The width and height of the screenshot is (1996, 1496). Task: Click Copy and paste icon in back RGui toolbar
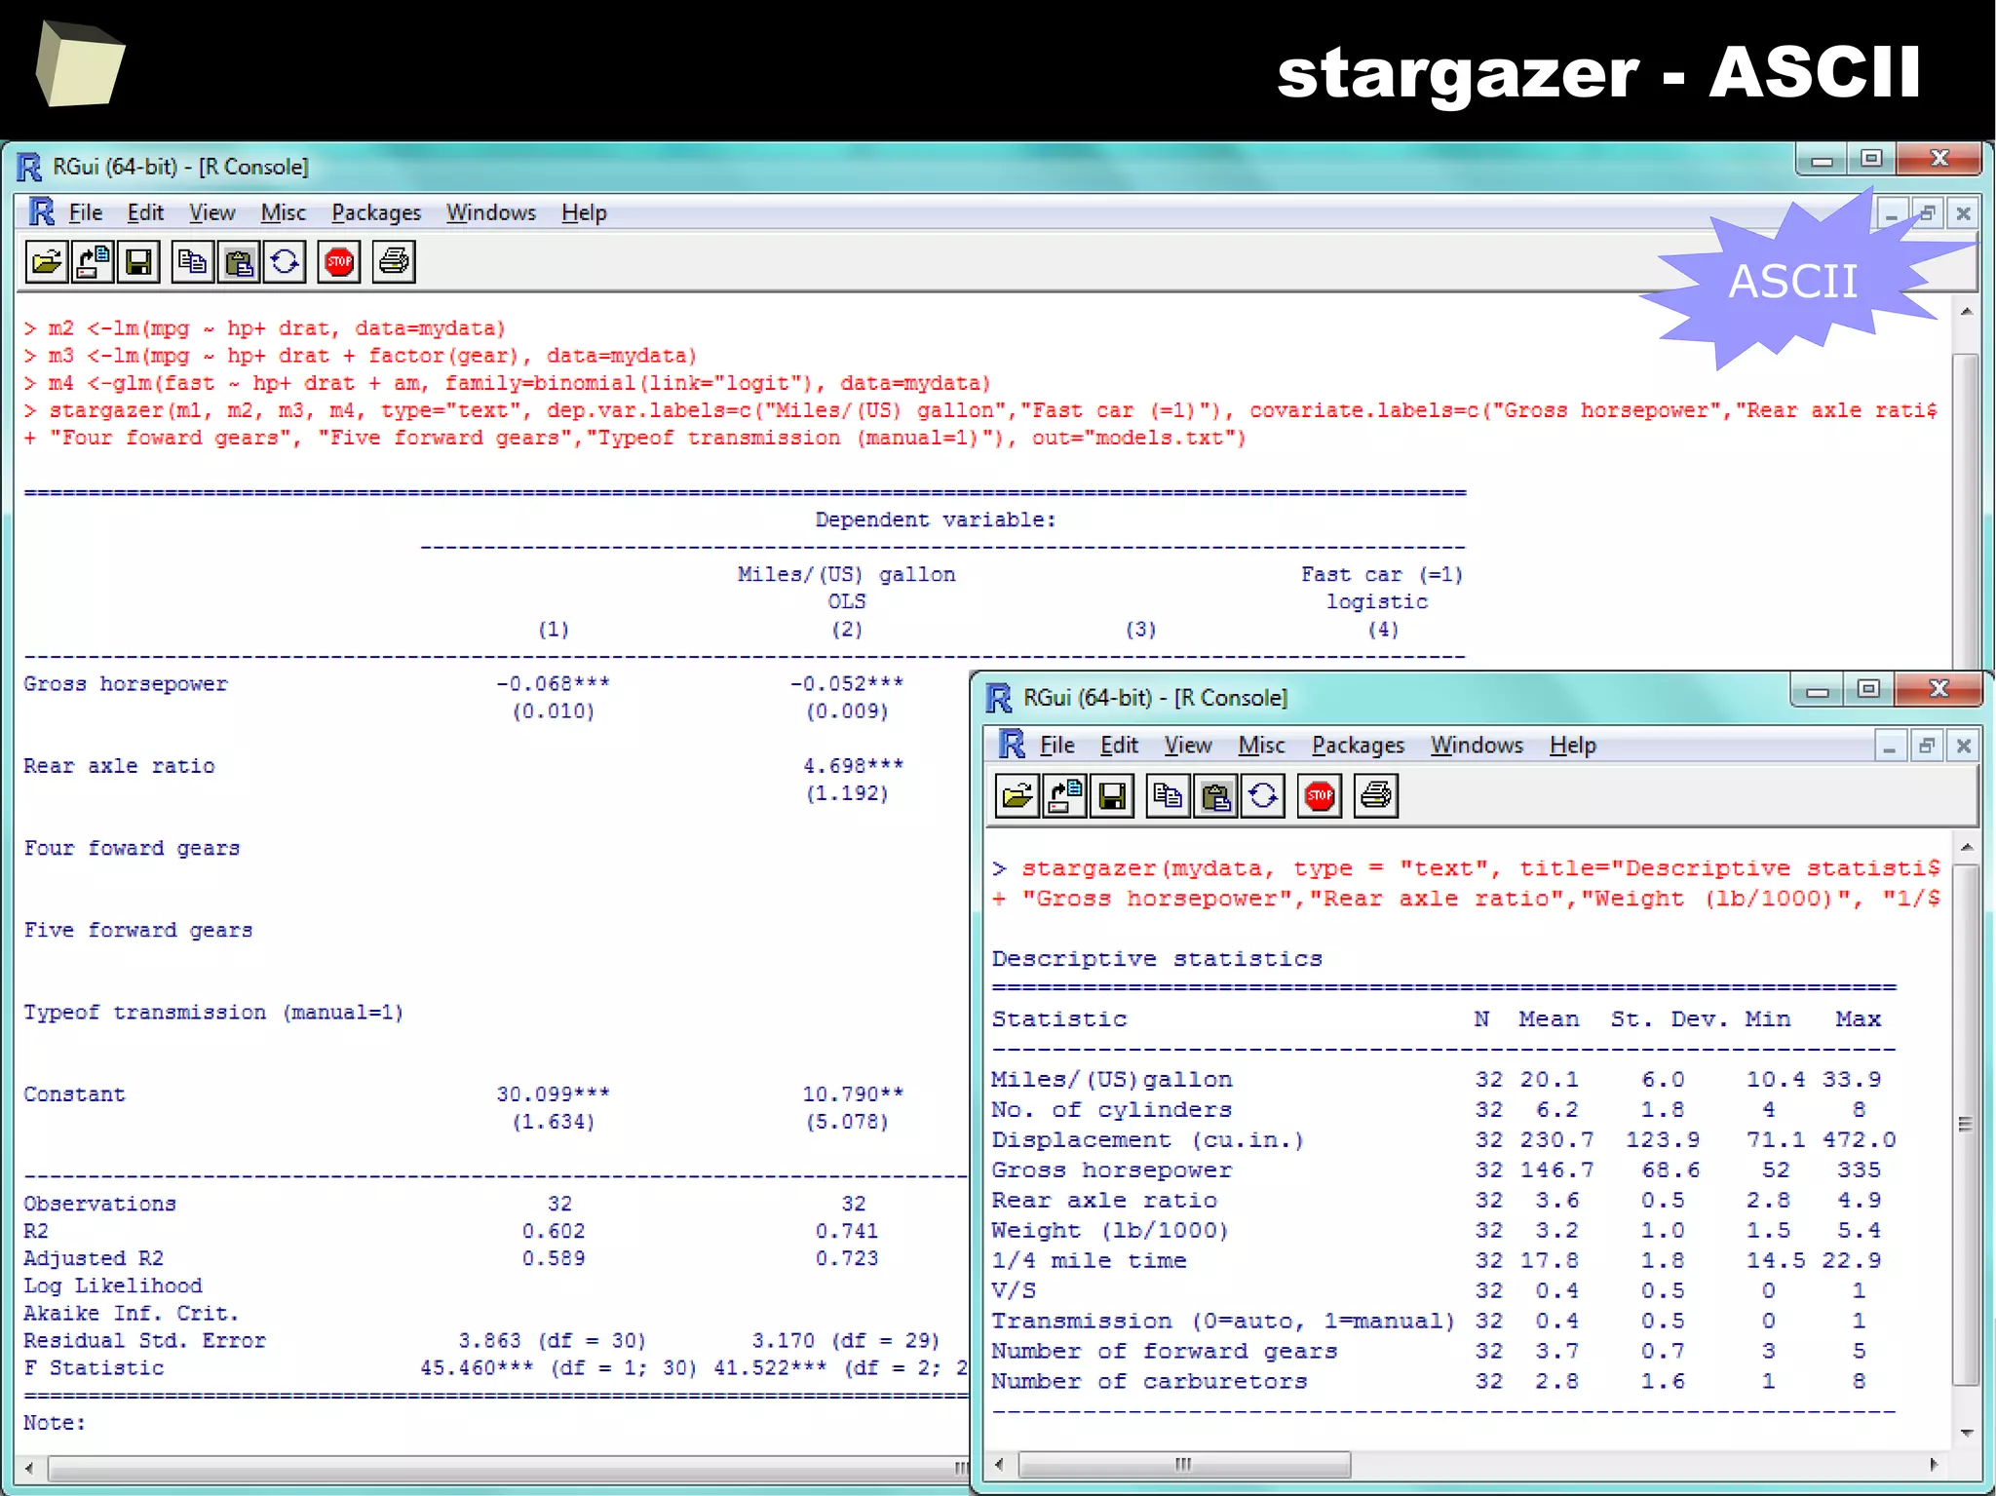[x=285, y=262]
